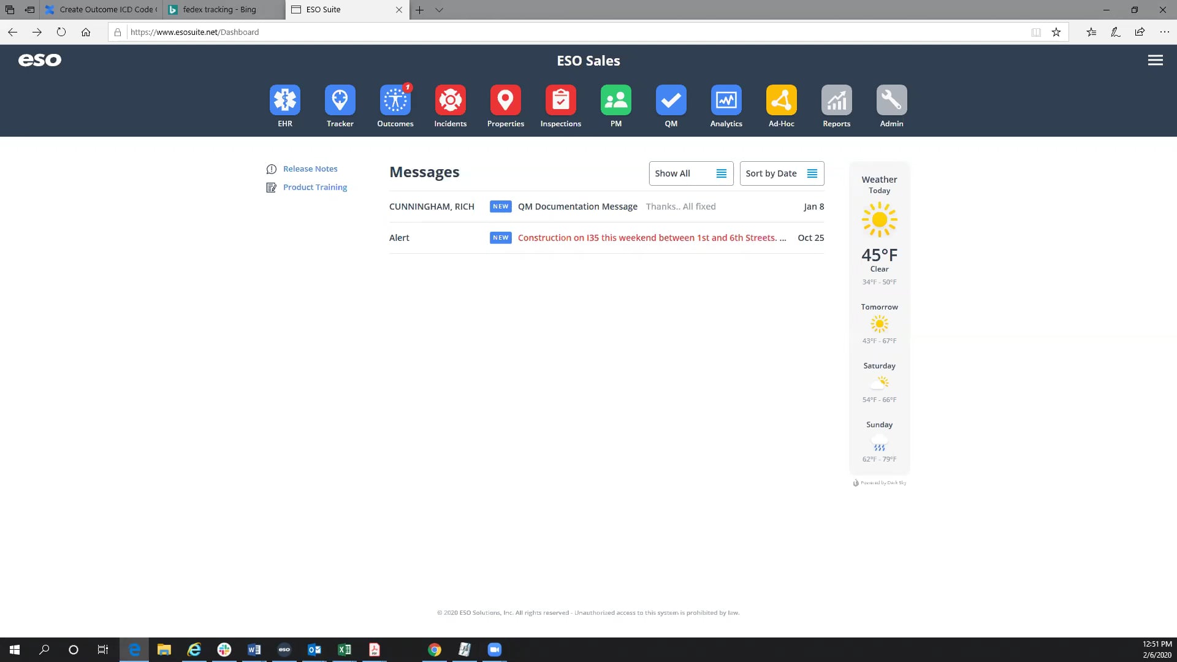1177x662 pixels.
Task: Click the Jan 8 message date
Action: point(814,207)
